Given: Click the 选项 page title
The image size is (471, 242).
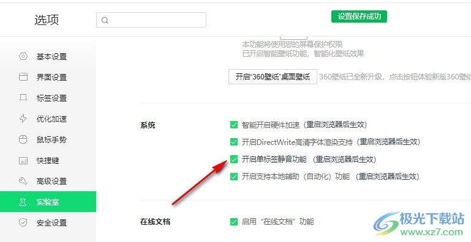Looking at the screenshot, I should (x=47, y=20).
